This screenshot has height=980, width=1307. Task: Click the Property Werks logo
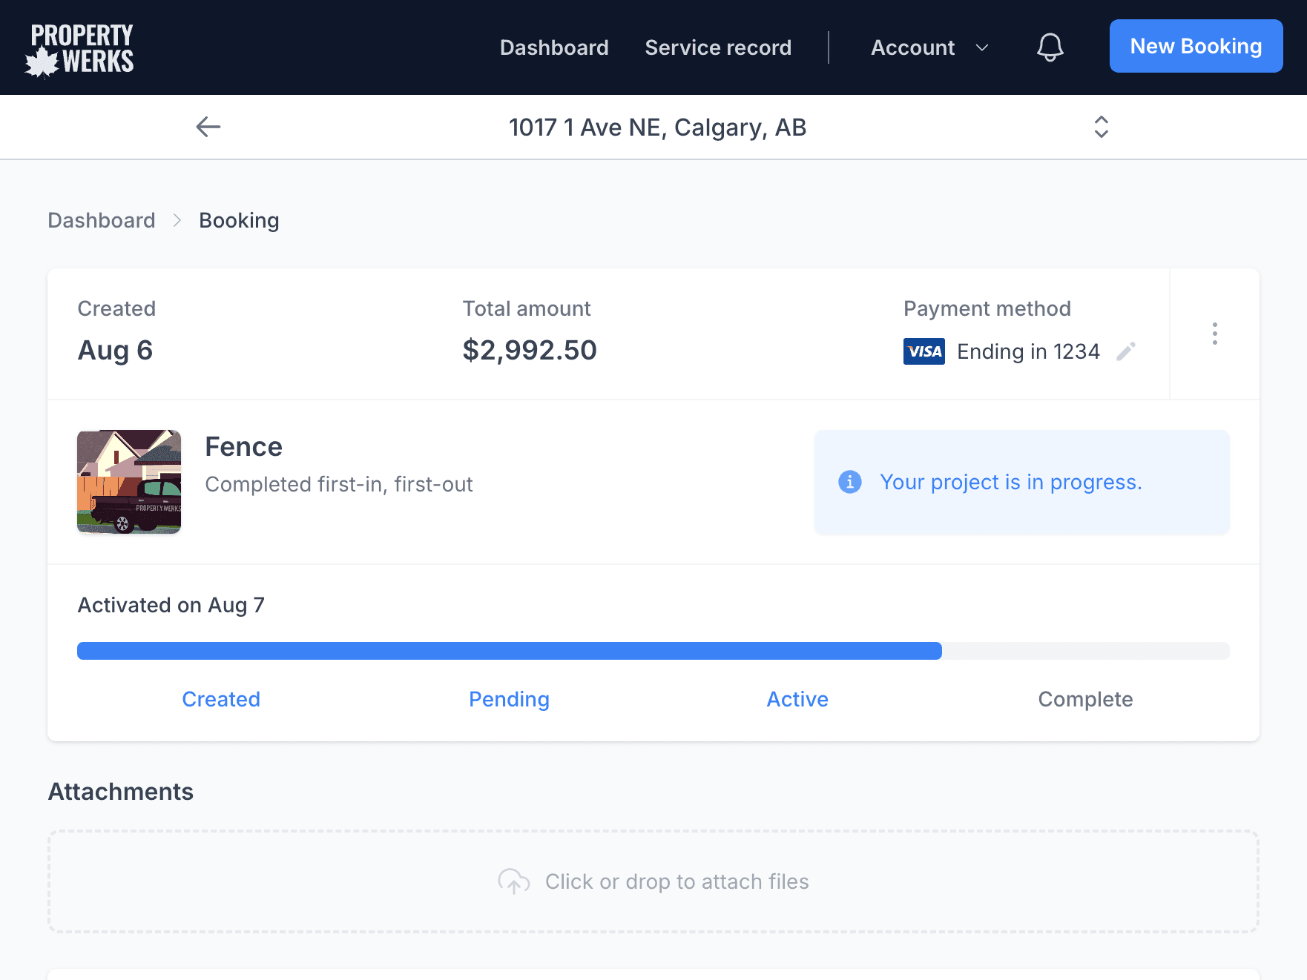point(79,50)
